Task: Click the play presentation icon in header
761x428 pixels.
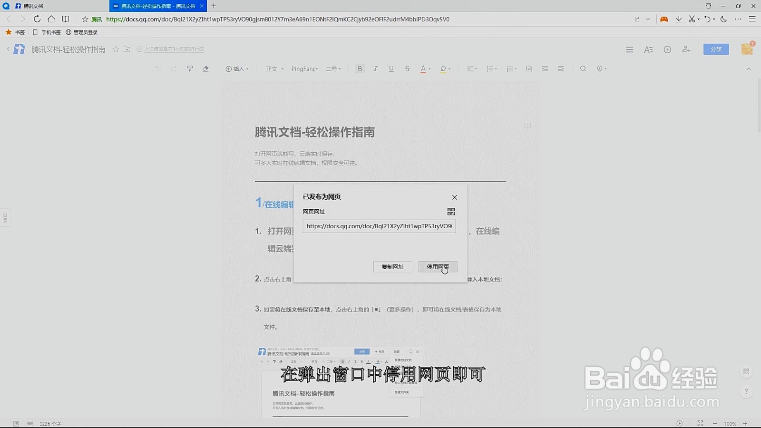Action: click(667, 49)
